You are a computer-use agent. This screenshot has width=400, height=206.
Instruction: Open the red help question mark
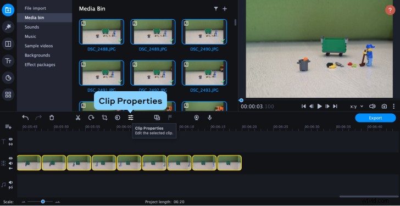click(390, 10)
